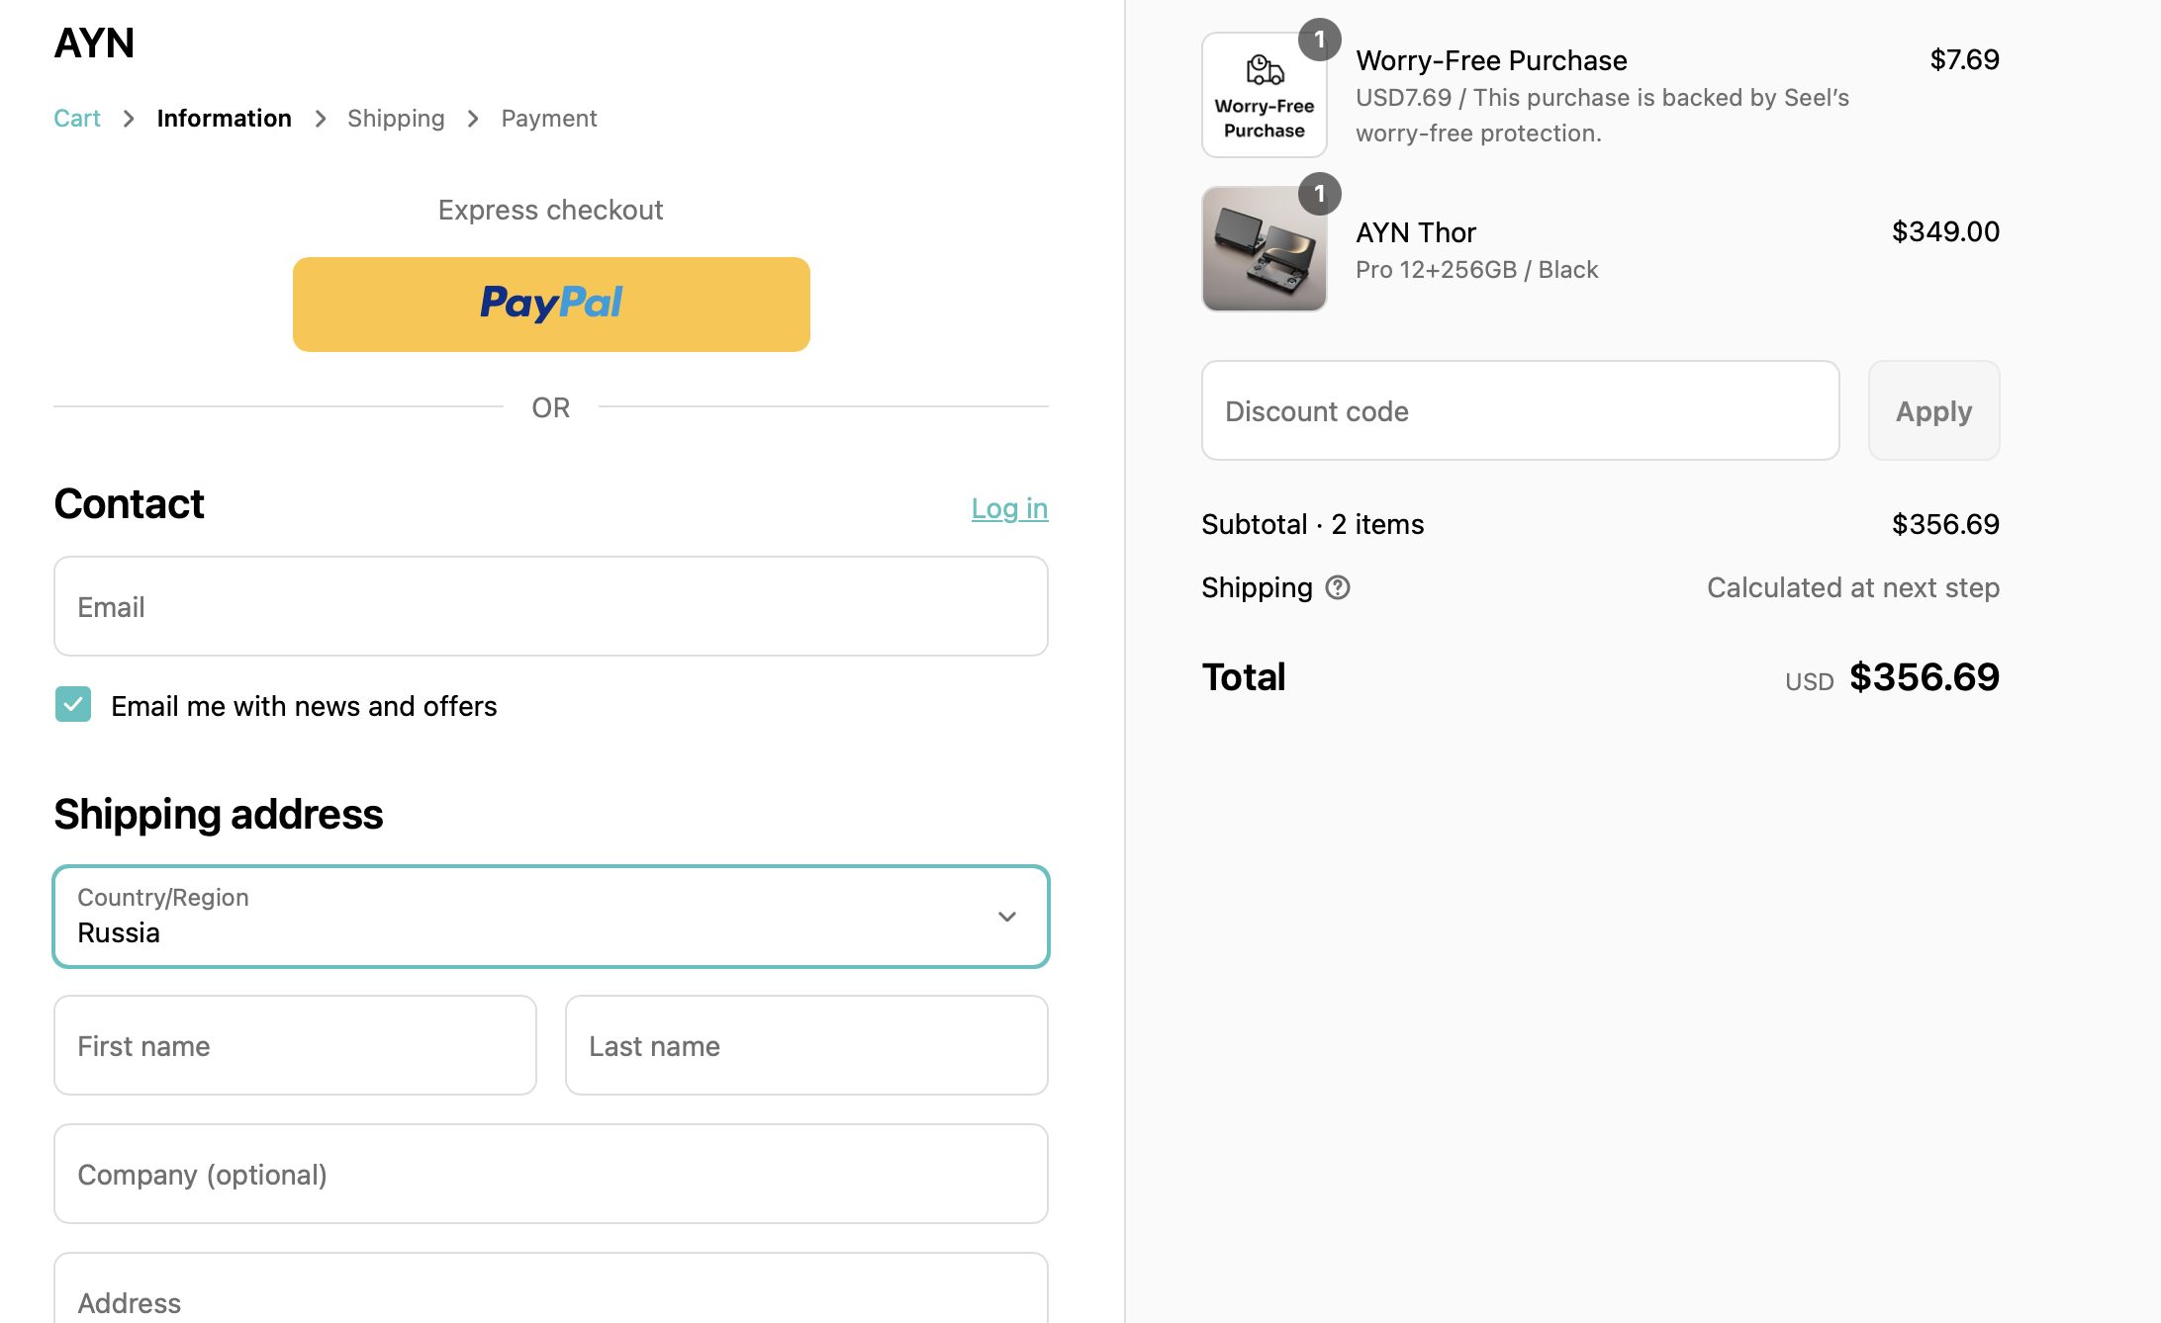Click the AYN Thor product thumbnail
The height and width of the screenshot is (1323, 2161).
pos(1264,249)
